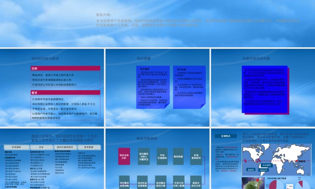Select the 版权声明 heading text
The width and height of the screenshot is (315, 189).
point(104,15)
